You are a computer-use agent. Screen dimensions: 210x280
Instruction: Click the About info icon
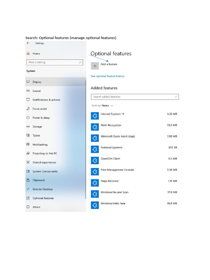click(x=28, y=207)
